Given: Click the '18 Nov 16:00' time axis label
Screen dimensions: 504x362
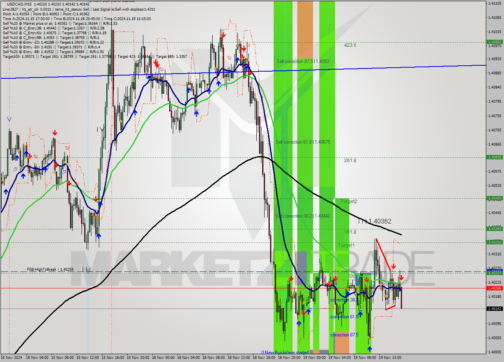Looking at the screenshot, I should point(264,358).
